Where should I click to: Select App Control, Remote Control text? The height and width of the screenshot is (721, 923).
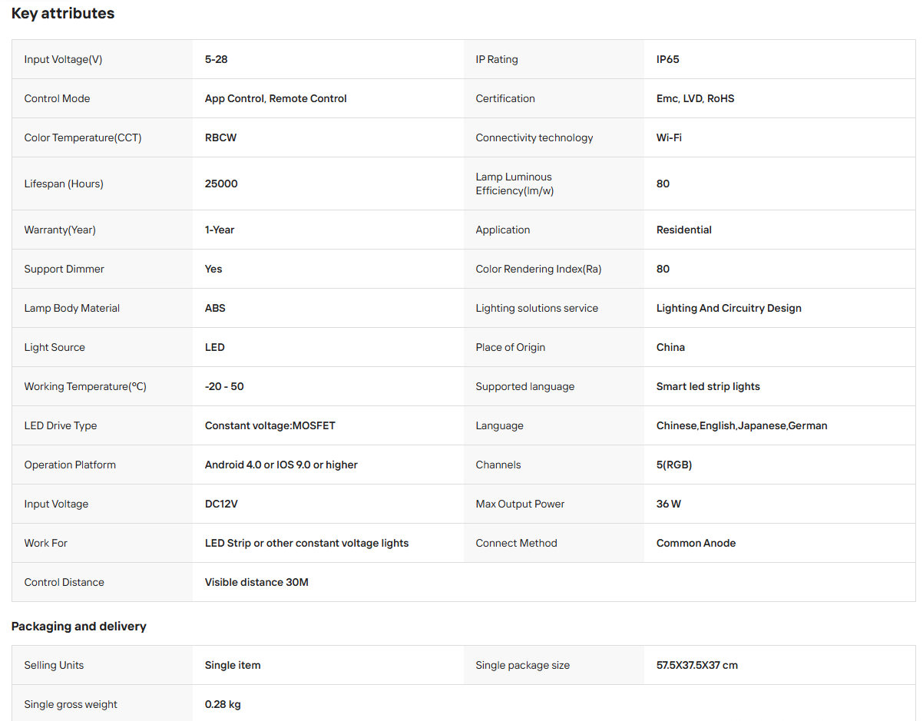pos(276,98)
